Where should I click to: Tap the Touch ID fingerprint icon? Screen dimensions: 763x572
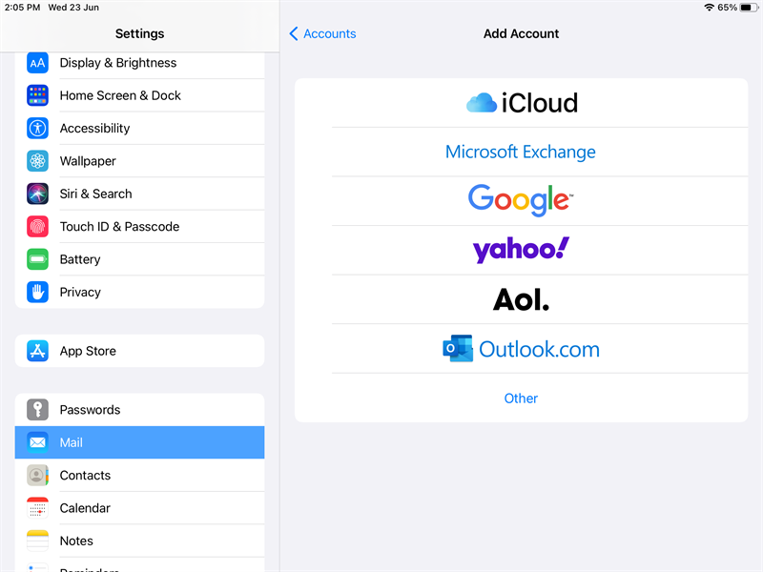pyautogui.click(x=37, y=227)
